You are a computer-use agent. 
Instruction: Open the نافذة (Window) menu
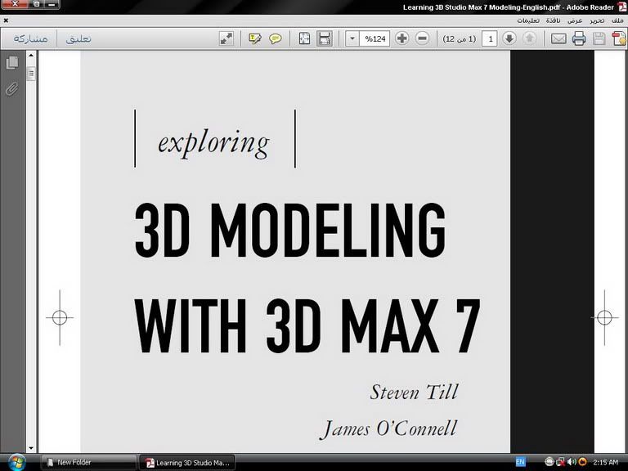point(553,20)
